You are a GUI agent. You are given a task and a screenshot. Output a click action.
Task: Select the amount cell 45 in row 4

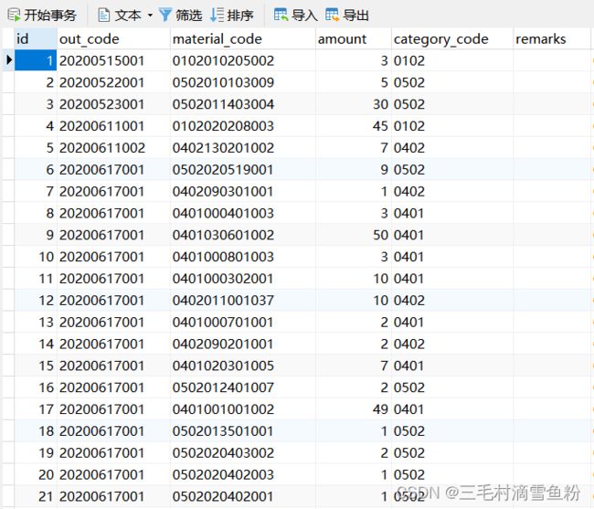click(354, 126)
